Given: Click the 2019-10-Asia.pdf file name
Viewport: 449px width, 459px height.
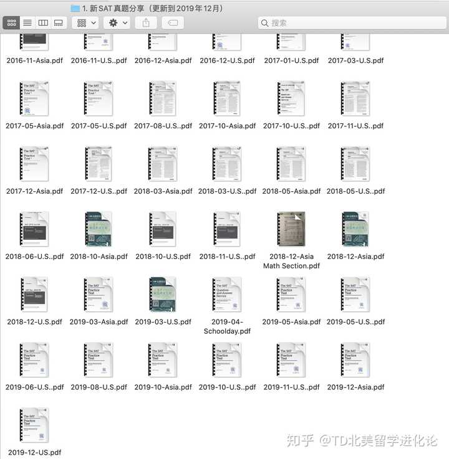Looking at the screenshot, I should click(163, 387).
